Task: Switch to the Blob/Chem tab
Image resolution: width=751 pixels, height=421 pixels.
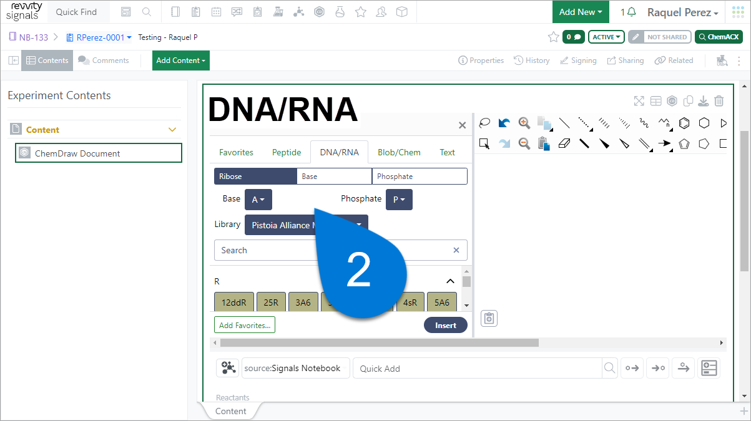Action: pos(399,152)
